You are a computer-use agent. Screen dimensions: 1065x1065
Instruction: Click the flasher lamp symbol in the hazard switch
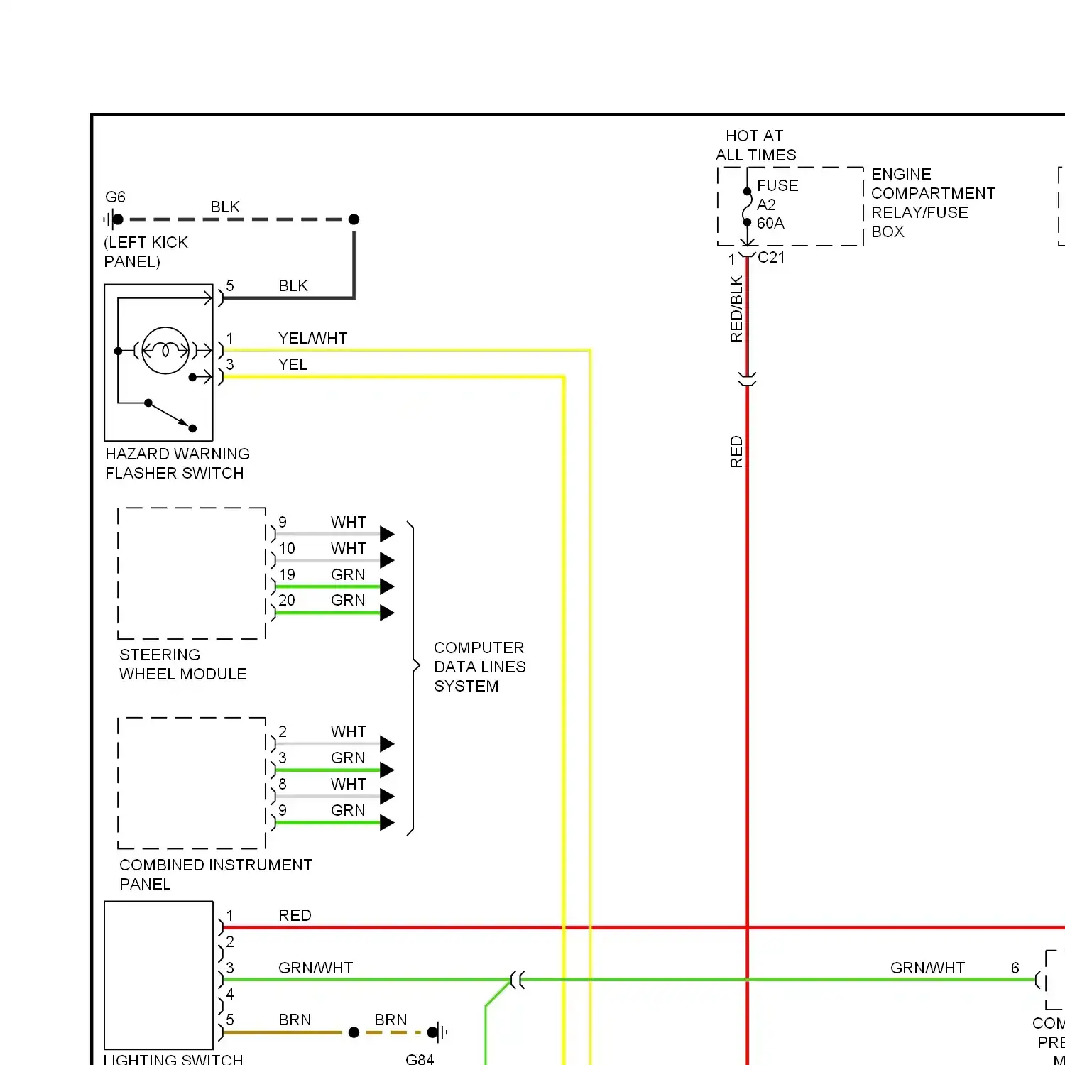pyautogui.click(x=165, y=350)
